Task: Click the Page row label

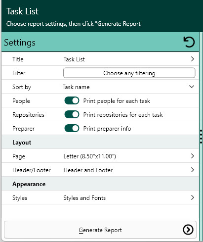Action: point(19,156)
